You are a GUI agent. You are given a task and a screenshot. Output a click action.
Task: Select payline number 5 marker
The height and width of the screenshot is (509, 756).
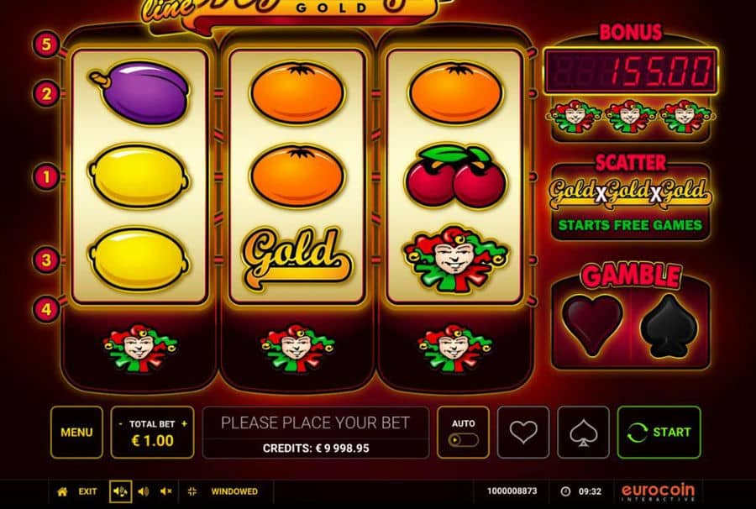click(46, 45)
